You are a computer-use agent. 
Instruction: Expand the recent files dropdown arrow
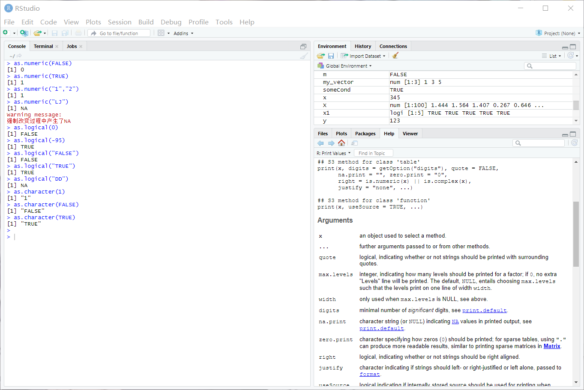(x=45, y=33)
